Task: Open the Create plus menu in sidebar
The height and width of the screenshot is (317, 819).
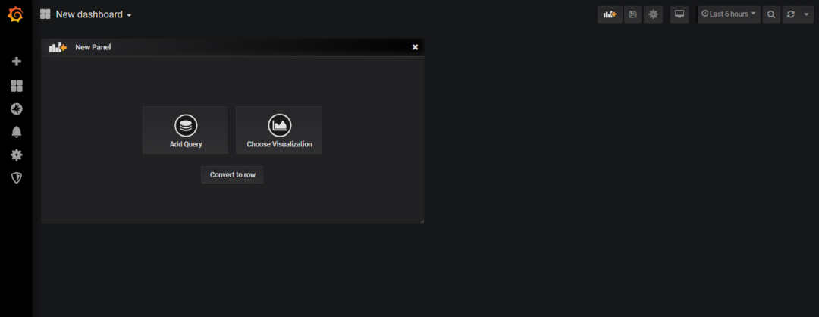Action: 16,61
